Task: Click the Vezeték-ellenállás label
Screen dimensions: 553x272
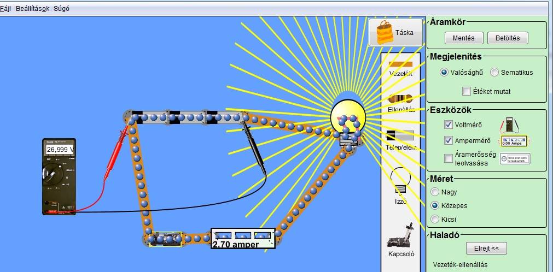Action: (460, 265)
